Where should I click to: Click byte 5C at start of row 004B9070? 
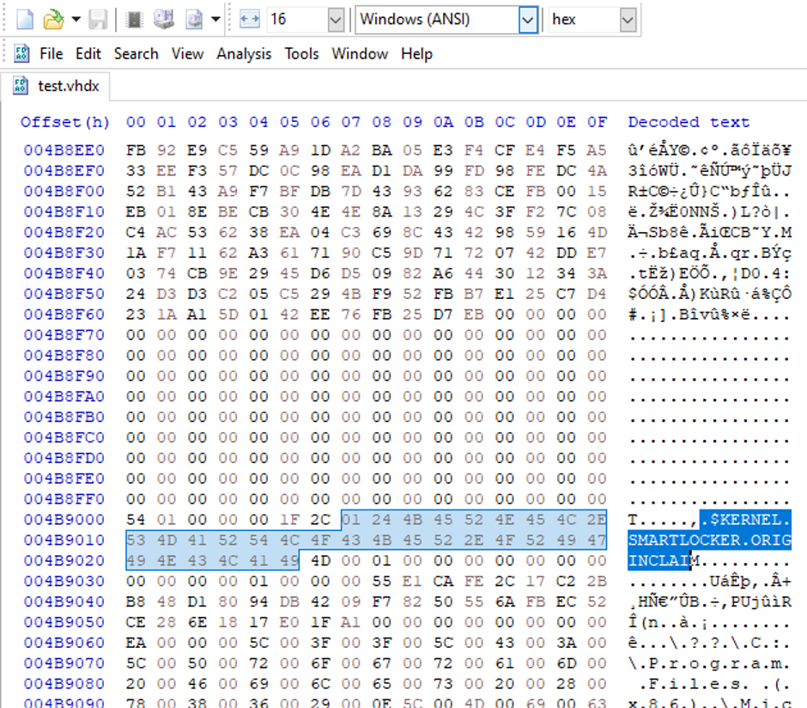pos(136,663)
